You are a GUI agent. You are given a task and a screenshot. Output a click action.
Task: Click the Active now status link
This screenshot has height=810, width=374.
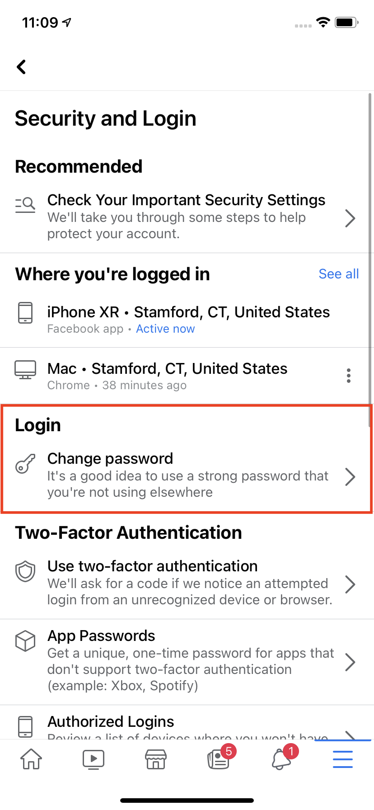(x=165, y=329)
